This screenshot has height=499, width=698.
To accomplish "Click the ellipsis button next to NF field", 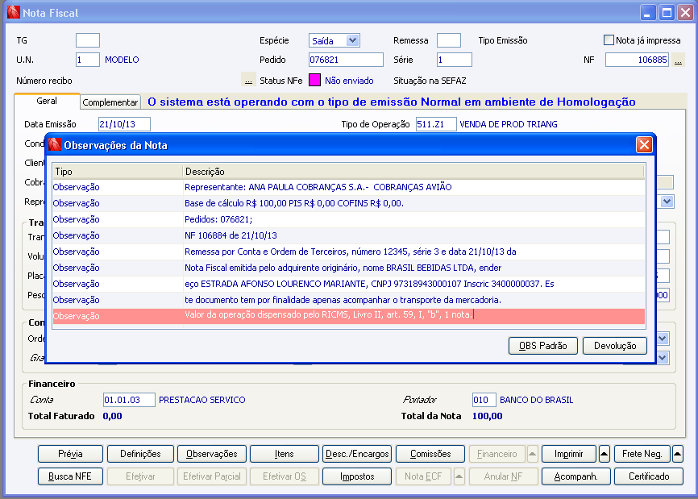I will point(678,60).
